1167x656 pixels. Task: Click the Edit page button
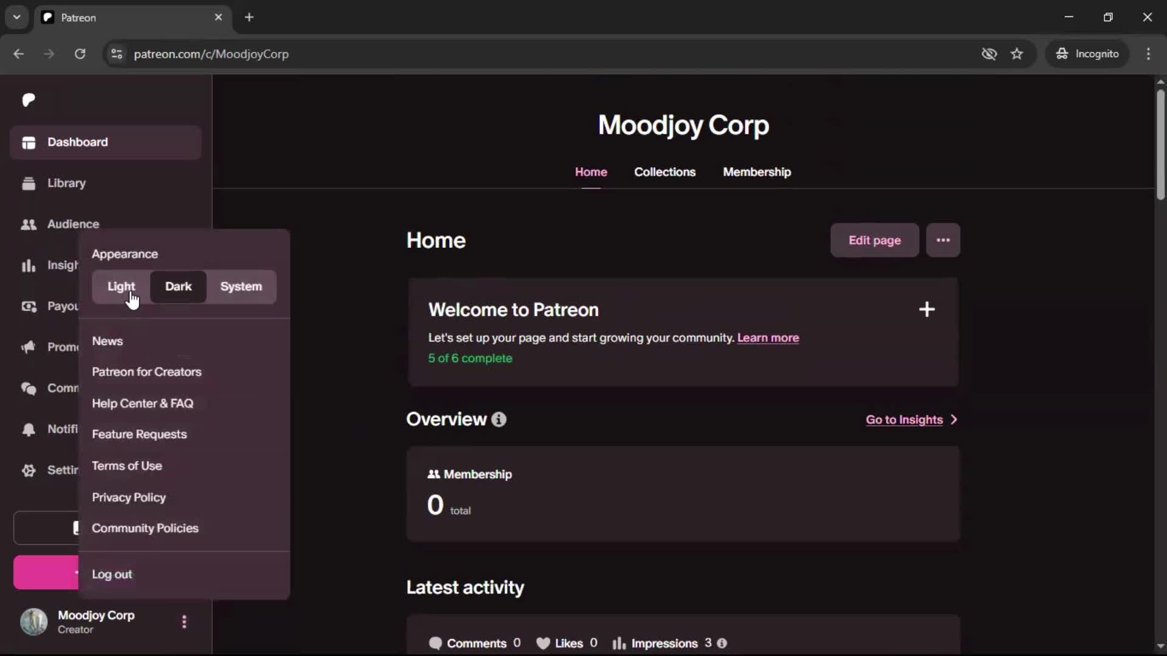[x=874, y=240]
